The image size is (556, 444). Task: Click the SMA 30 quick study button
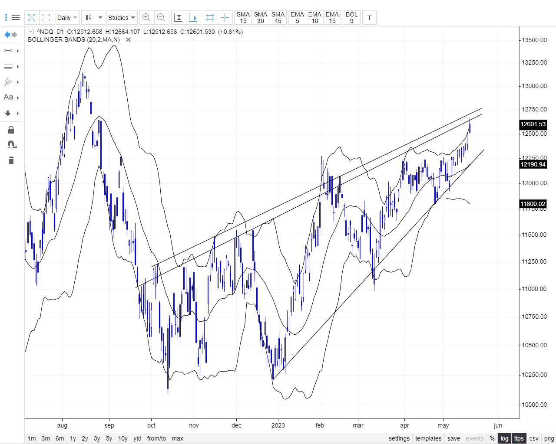(x=260, y=17)
